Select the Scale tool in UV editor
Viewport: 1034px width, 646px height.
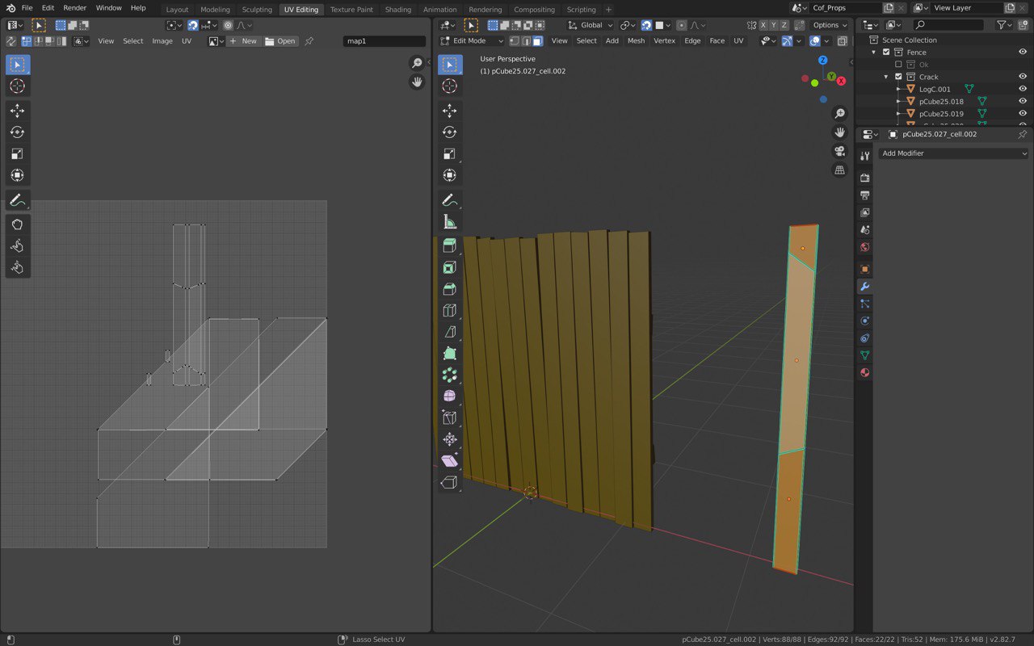point(17,153)
